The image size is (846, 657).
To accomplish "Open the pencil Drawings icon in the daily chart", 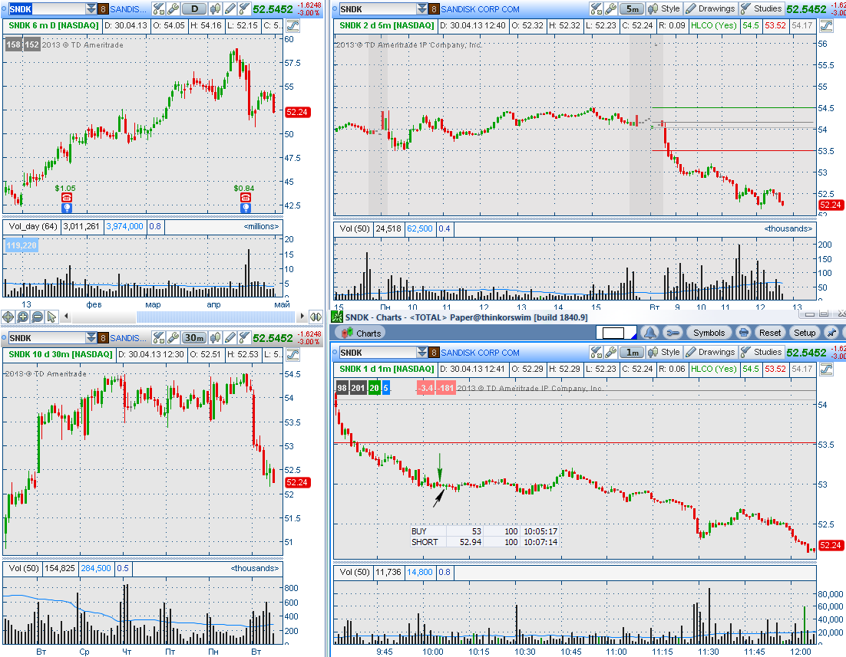I will [230, 8].
